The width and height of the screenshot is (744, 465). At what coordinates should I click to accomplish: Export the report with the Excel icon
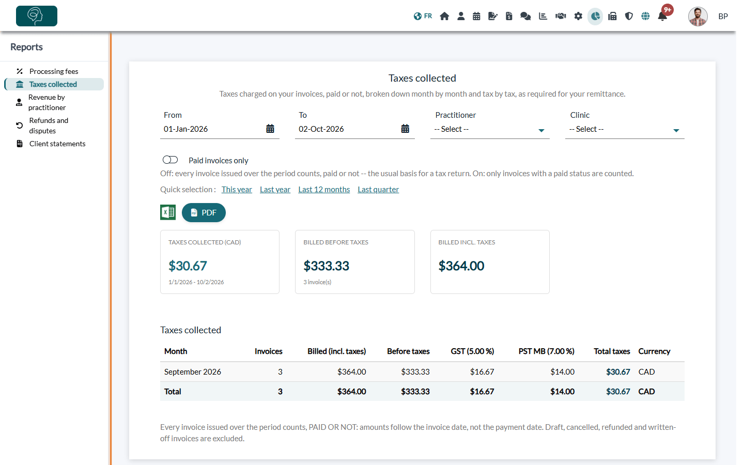[x=168, y=212]
